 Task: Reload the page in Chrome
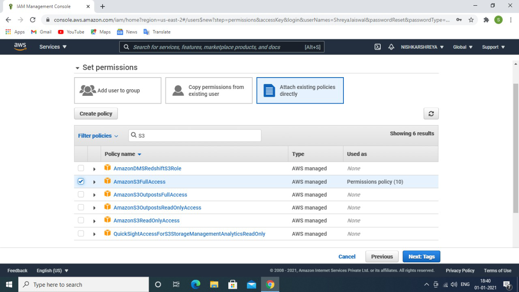click(33, 20)
